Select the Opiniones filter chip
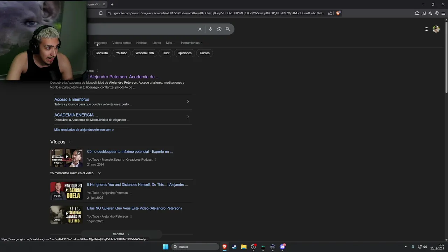 click(184, 53)
